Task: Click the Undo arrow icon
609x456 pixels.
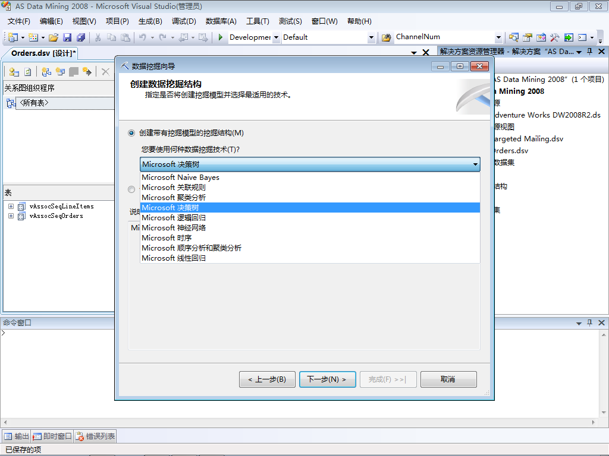Action: click(143, 37)
